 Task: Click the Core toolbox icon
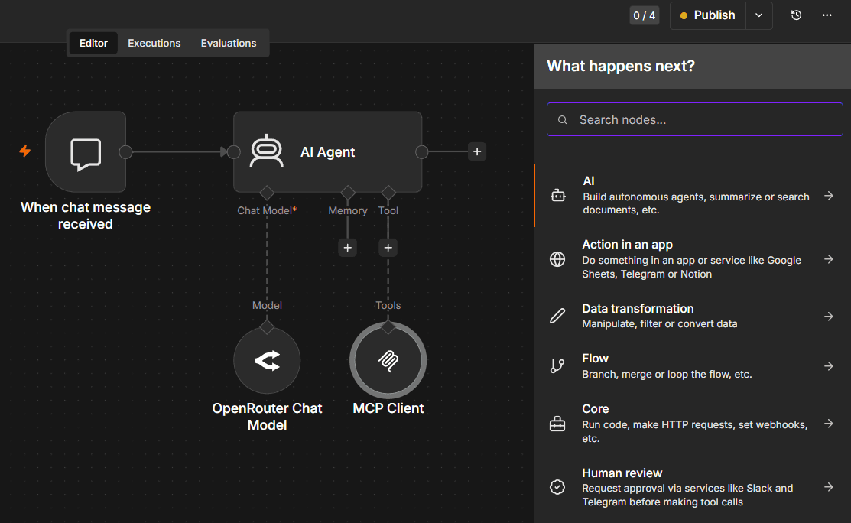pos(557,424)
